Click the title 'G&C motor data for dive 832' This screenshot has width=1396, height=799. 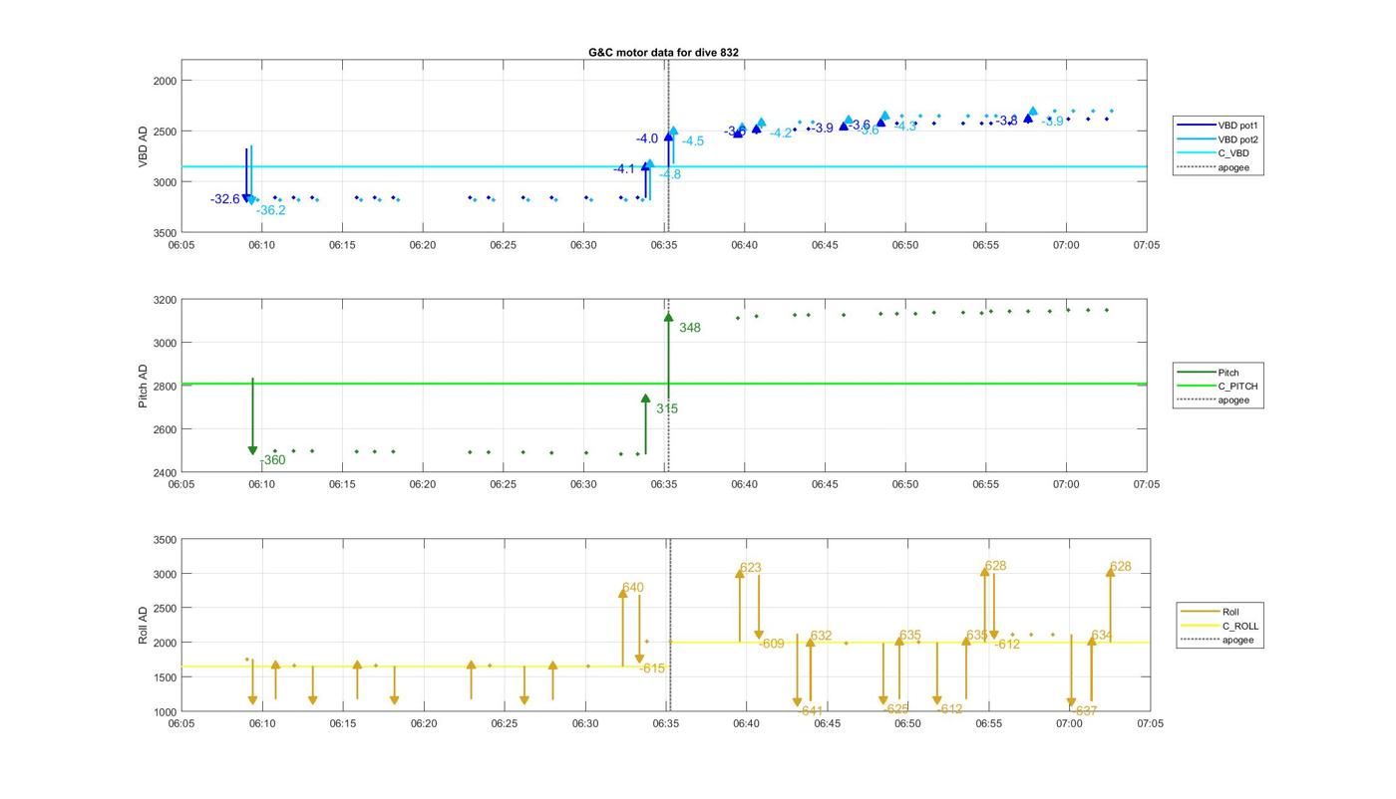tap(663, 52)
